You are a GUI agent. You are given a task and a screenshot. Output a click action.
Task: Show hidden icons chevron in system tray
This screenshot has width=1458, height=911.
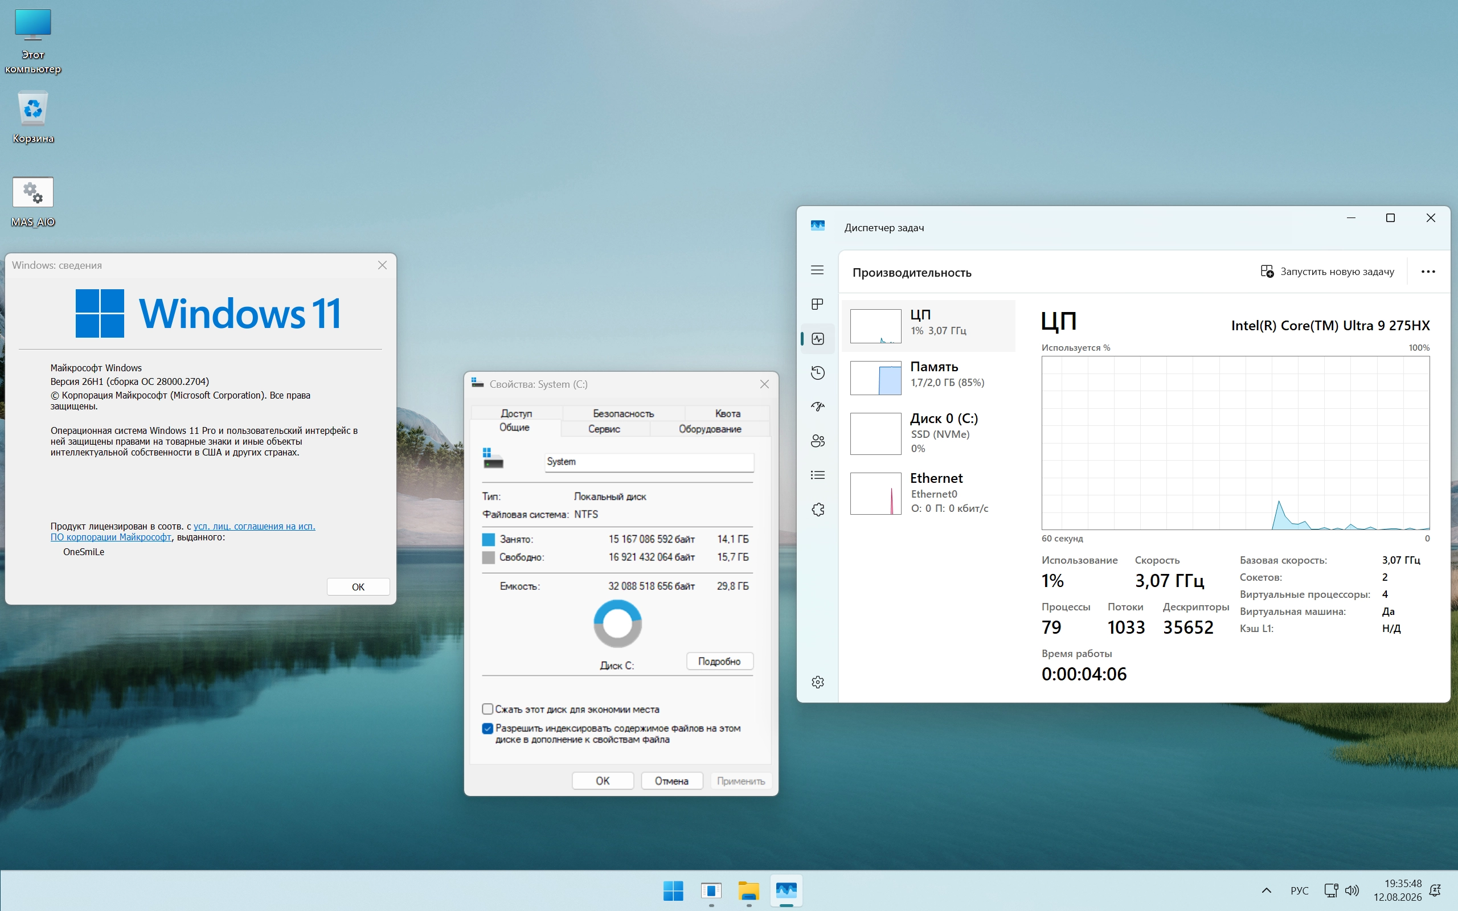point(1267,891)
